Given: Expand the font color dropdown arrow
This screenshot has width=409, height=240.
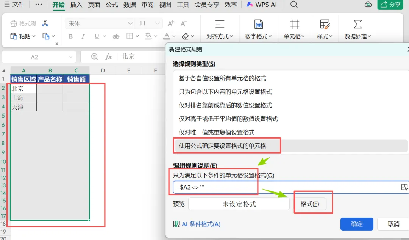Looking at the screenshot, I should 174,36.
